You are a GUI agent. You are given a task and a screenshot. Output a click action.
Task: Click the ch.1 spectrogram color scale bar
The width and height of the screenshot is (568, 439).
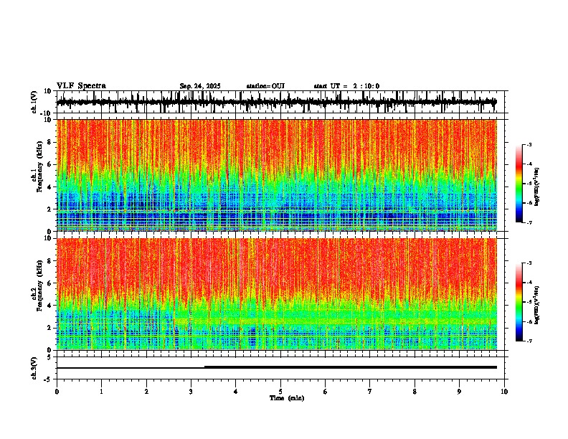tap(519, 184)
